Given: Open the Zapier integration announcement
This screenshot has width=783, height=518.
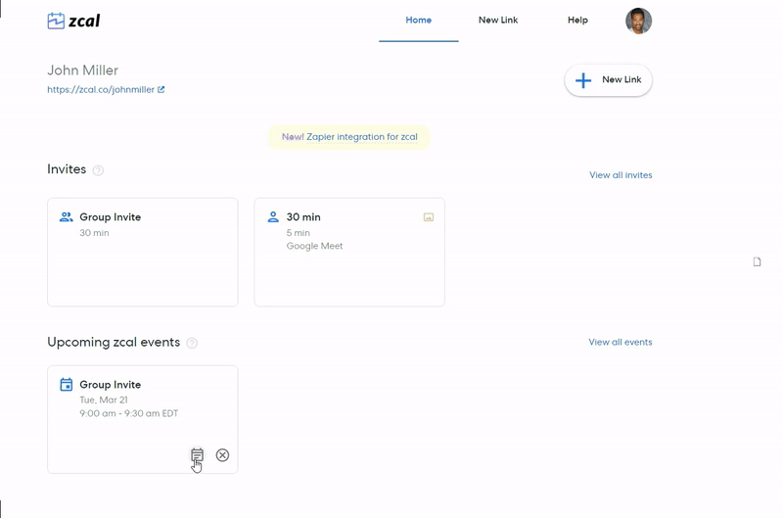Looking at the screenshot, I should pos(349,137).
